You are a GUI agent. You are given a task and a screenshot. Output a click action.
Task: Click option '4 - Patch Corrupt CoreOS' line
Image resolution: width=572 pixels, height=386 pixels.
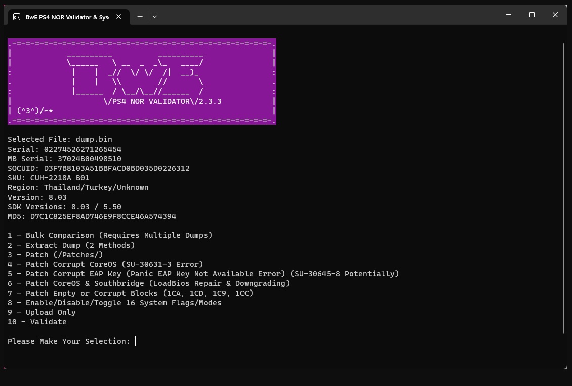click(105, 264)
